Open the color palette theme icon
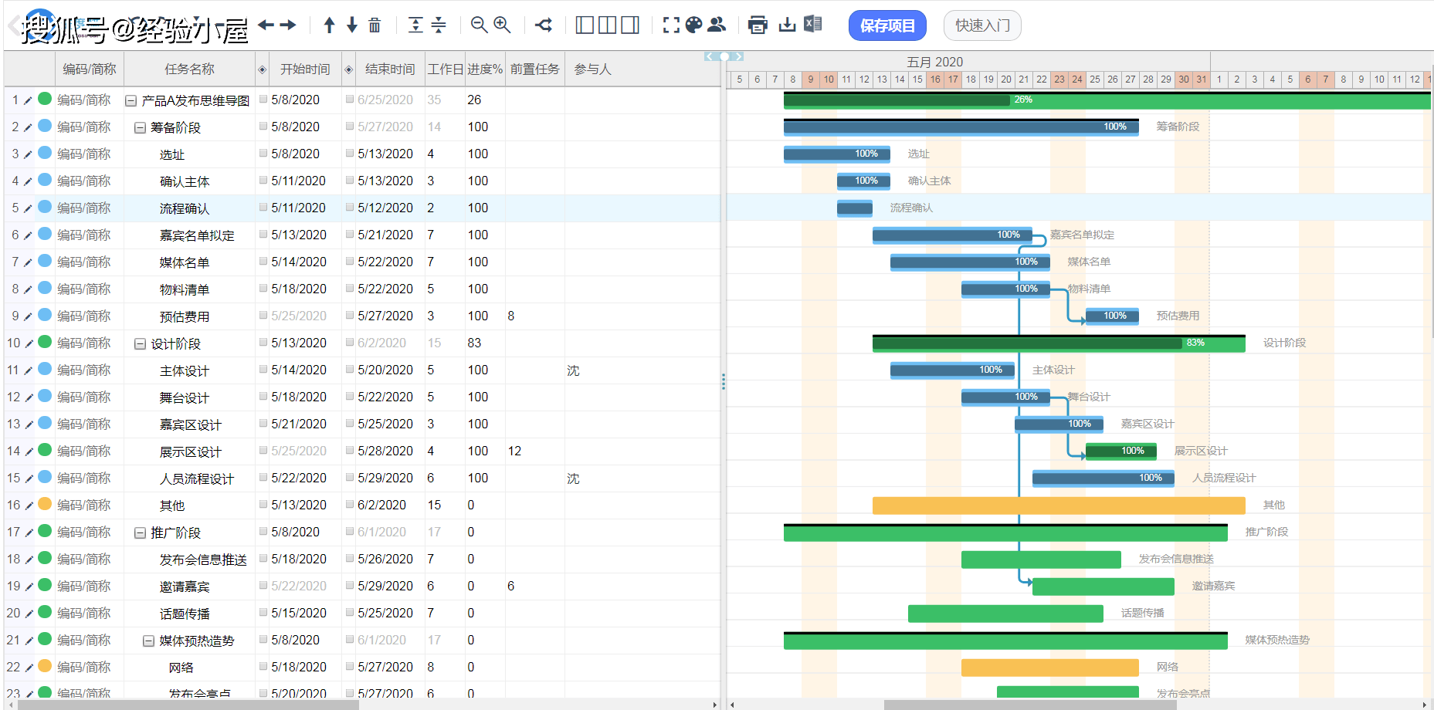 [x=694, y=25]
